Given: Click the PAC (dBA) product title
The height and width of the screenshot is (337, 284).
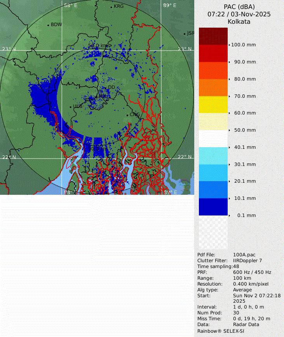Looking at the screenshot, I should tap(239, 7).
